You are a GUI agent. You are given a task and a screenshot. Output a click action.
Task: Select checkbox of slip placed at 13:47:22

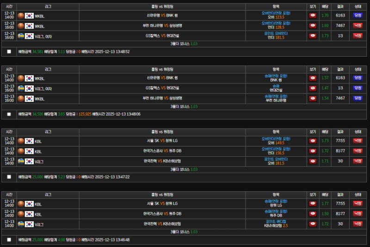[9, 176]
